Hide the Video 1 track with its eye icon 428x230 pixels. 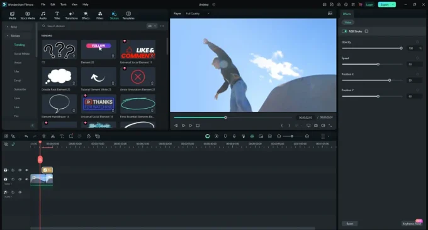26,179
